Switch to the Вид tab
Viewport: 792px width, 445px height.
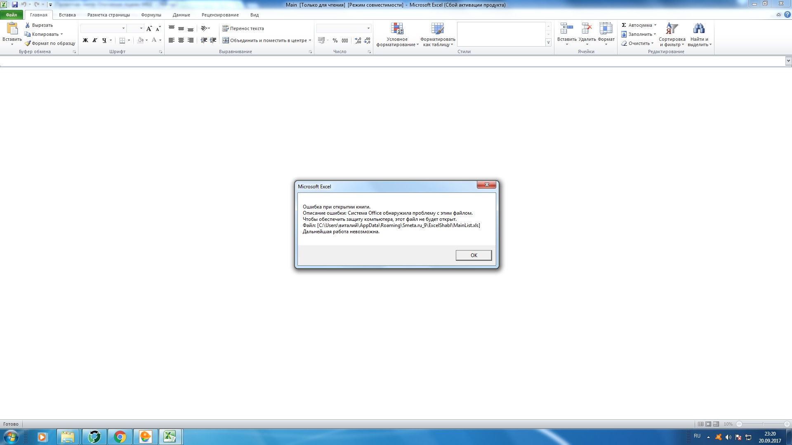(255, 15)
